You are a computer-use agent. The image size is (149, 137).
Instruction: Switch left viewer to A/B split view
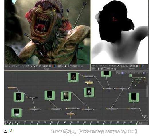click(47, 66)
